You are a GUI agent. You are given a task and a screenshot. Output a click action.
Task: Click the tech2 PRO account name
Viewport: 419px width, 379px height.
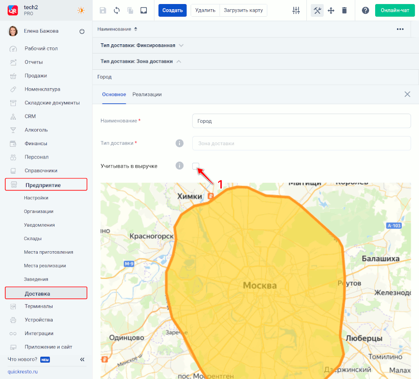tap(31, 10)
